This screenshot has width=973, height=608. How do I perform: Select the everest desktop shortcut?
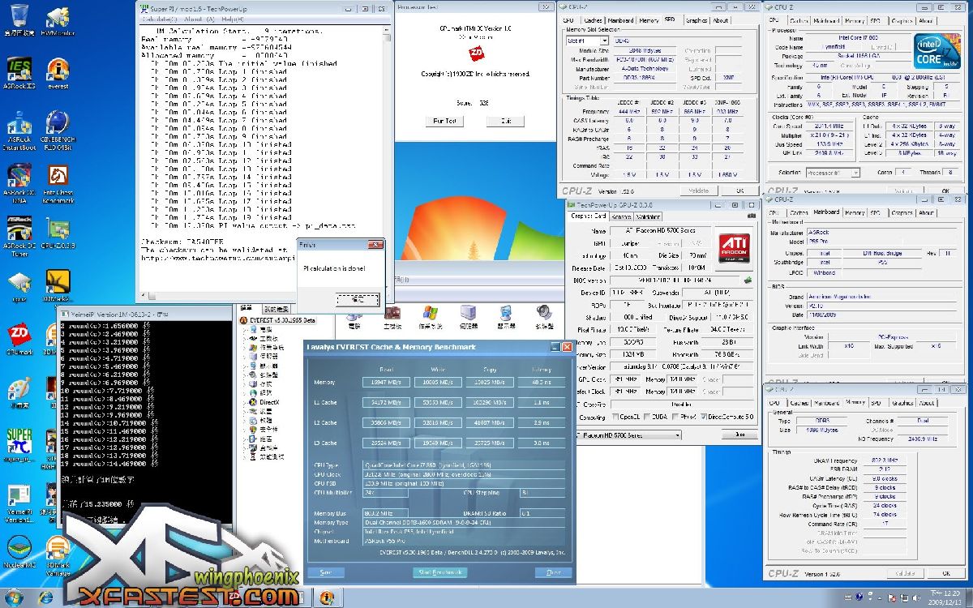tap(58, 73)
